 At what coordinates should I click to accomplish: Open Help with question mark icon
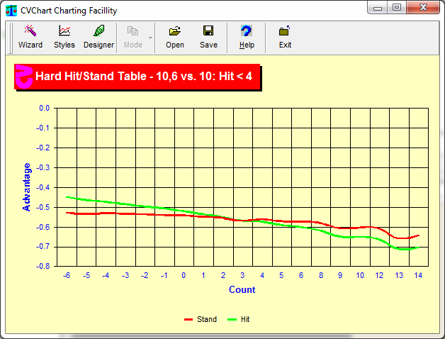click(247, 37)
